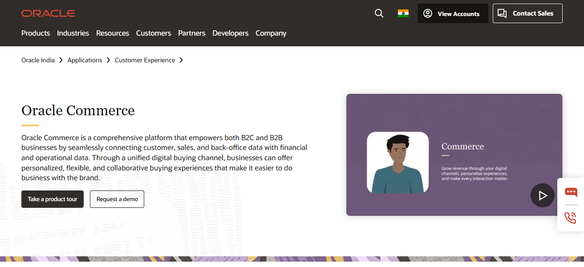Image resolution: width=584 pixels, height=267 pixels.
Task: Navigate to Oracle India breadcrumb link
Action: click(x=38, y=60)
